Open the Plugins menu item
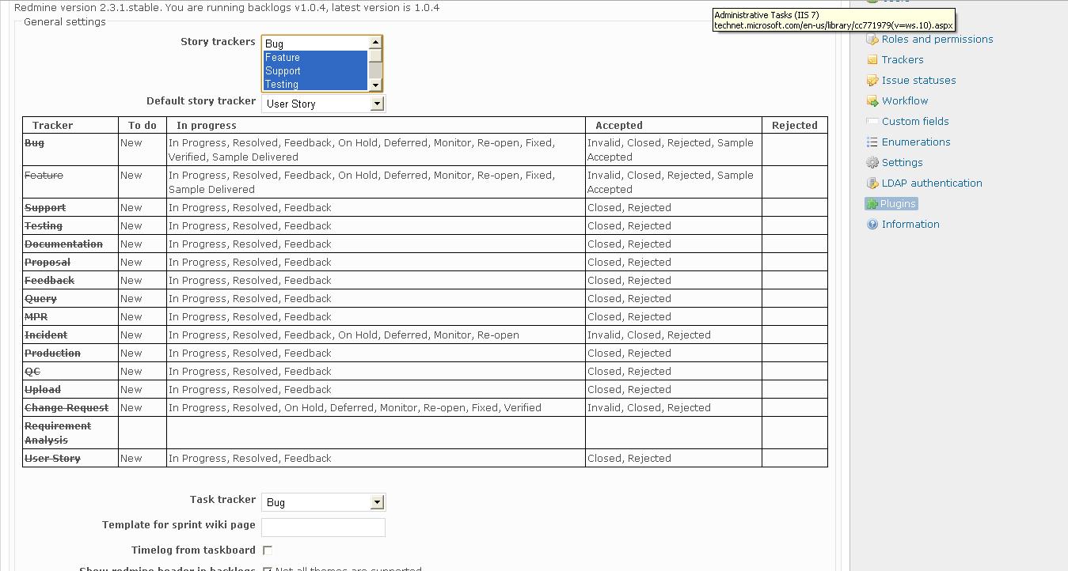Viewport: 1068px width, 571px height. (x=897, y=204)
